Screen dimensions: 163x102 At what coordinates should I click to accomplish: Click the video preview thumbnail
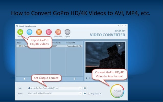click(105, 57)
